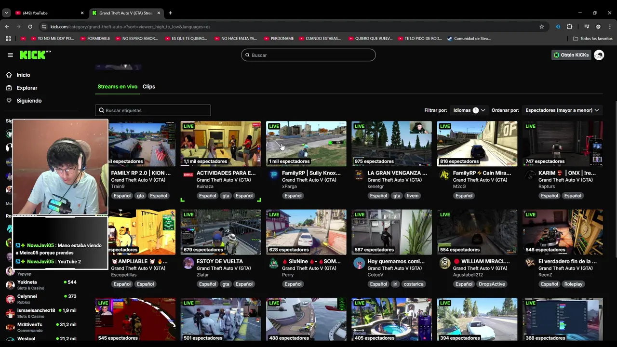Open Yukineta channel in sidebar

[x=41, y=285]
